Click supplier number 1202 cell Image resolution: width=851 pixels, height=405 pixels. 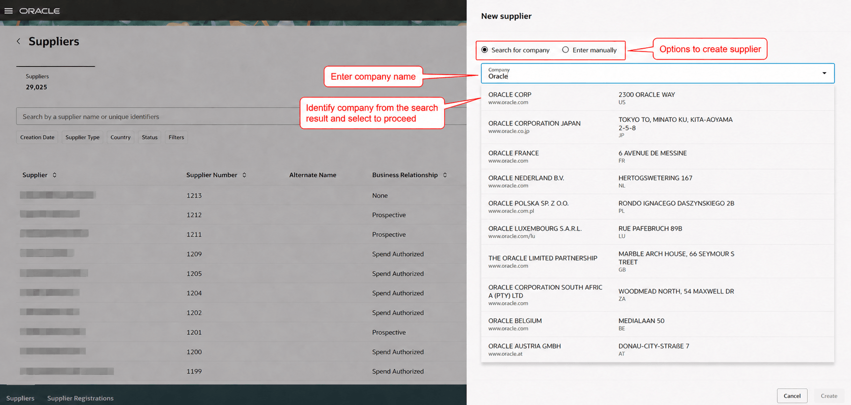pos(194,312)
